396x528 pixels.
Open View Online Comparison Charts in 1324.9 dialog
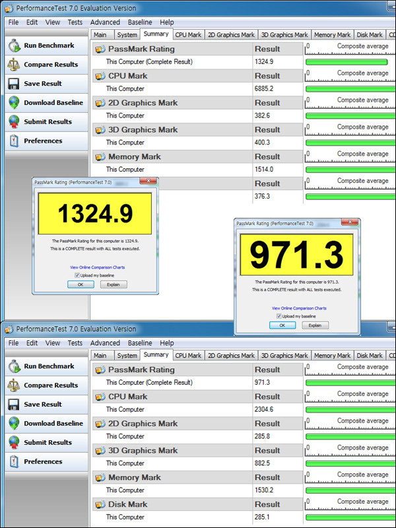click(x=97, y=267)
